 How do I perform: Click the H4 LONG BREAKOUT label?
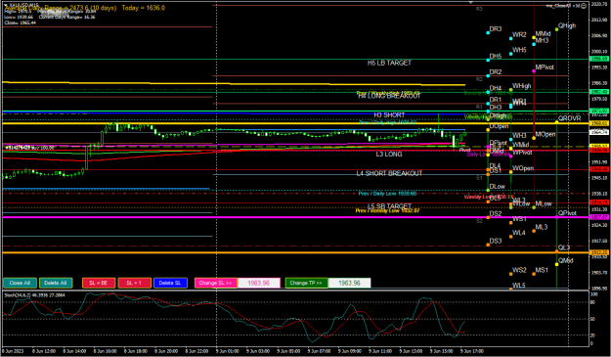389,96
